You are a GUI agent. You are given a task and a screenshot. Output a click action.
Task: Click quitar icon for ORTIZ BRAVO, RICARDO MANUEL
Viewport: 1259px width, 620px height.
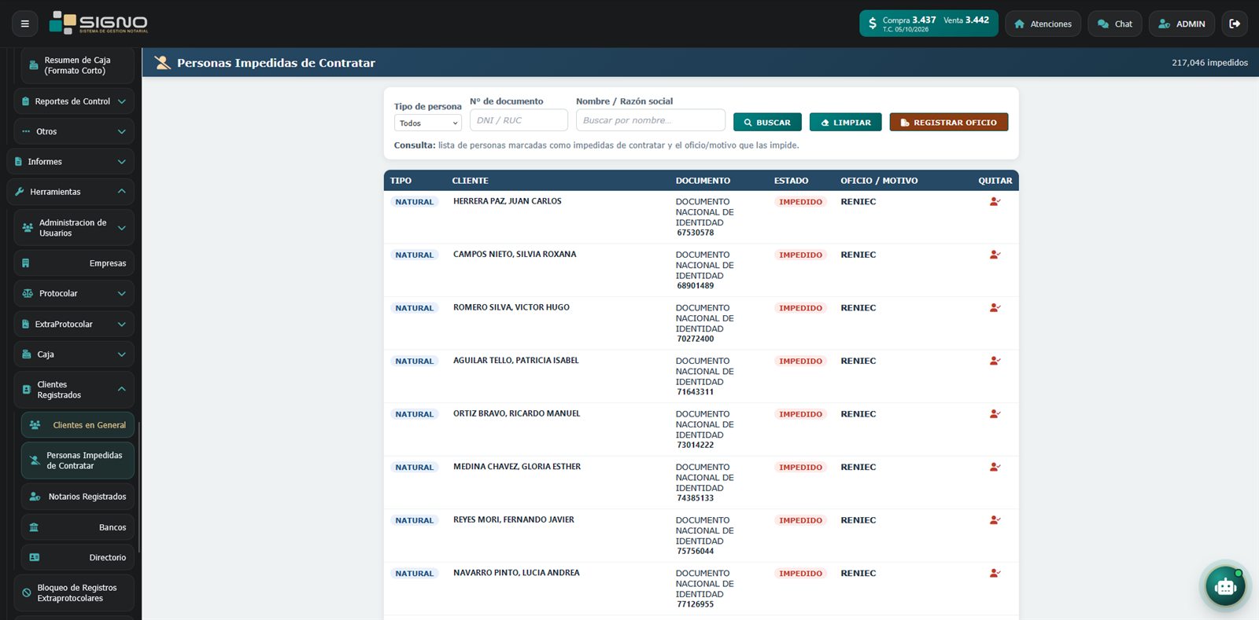995,414
